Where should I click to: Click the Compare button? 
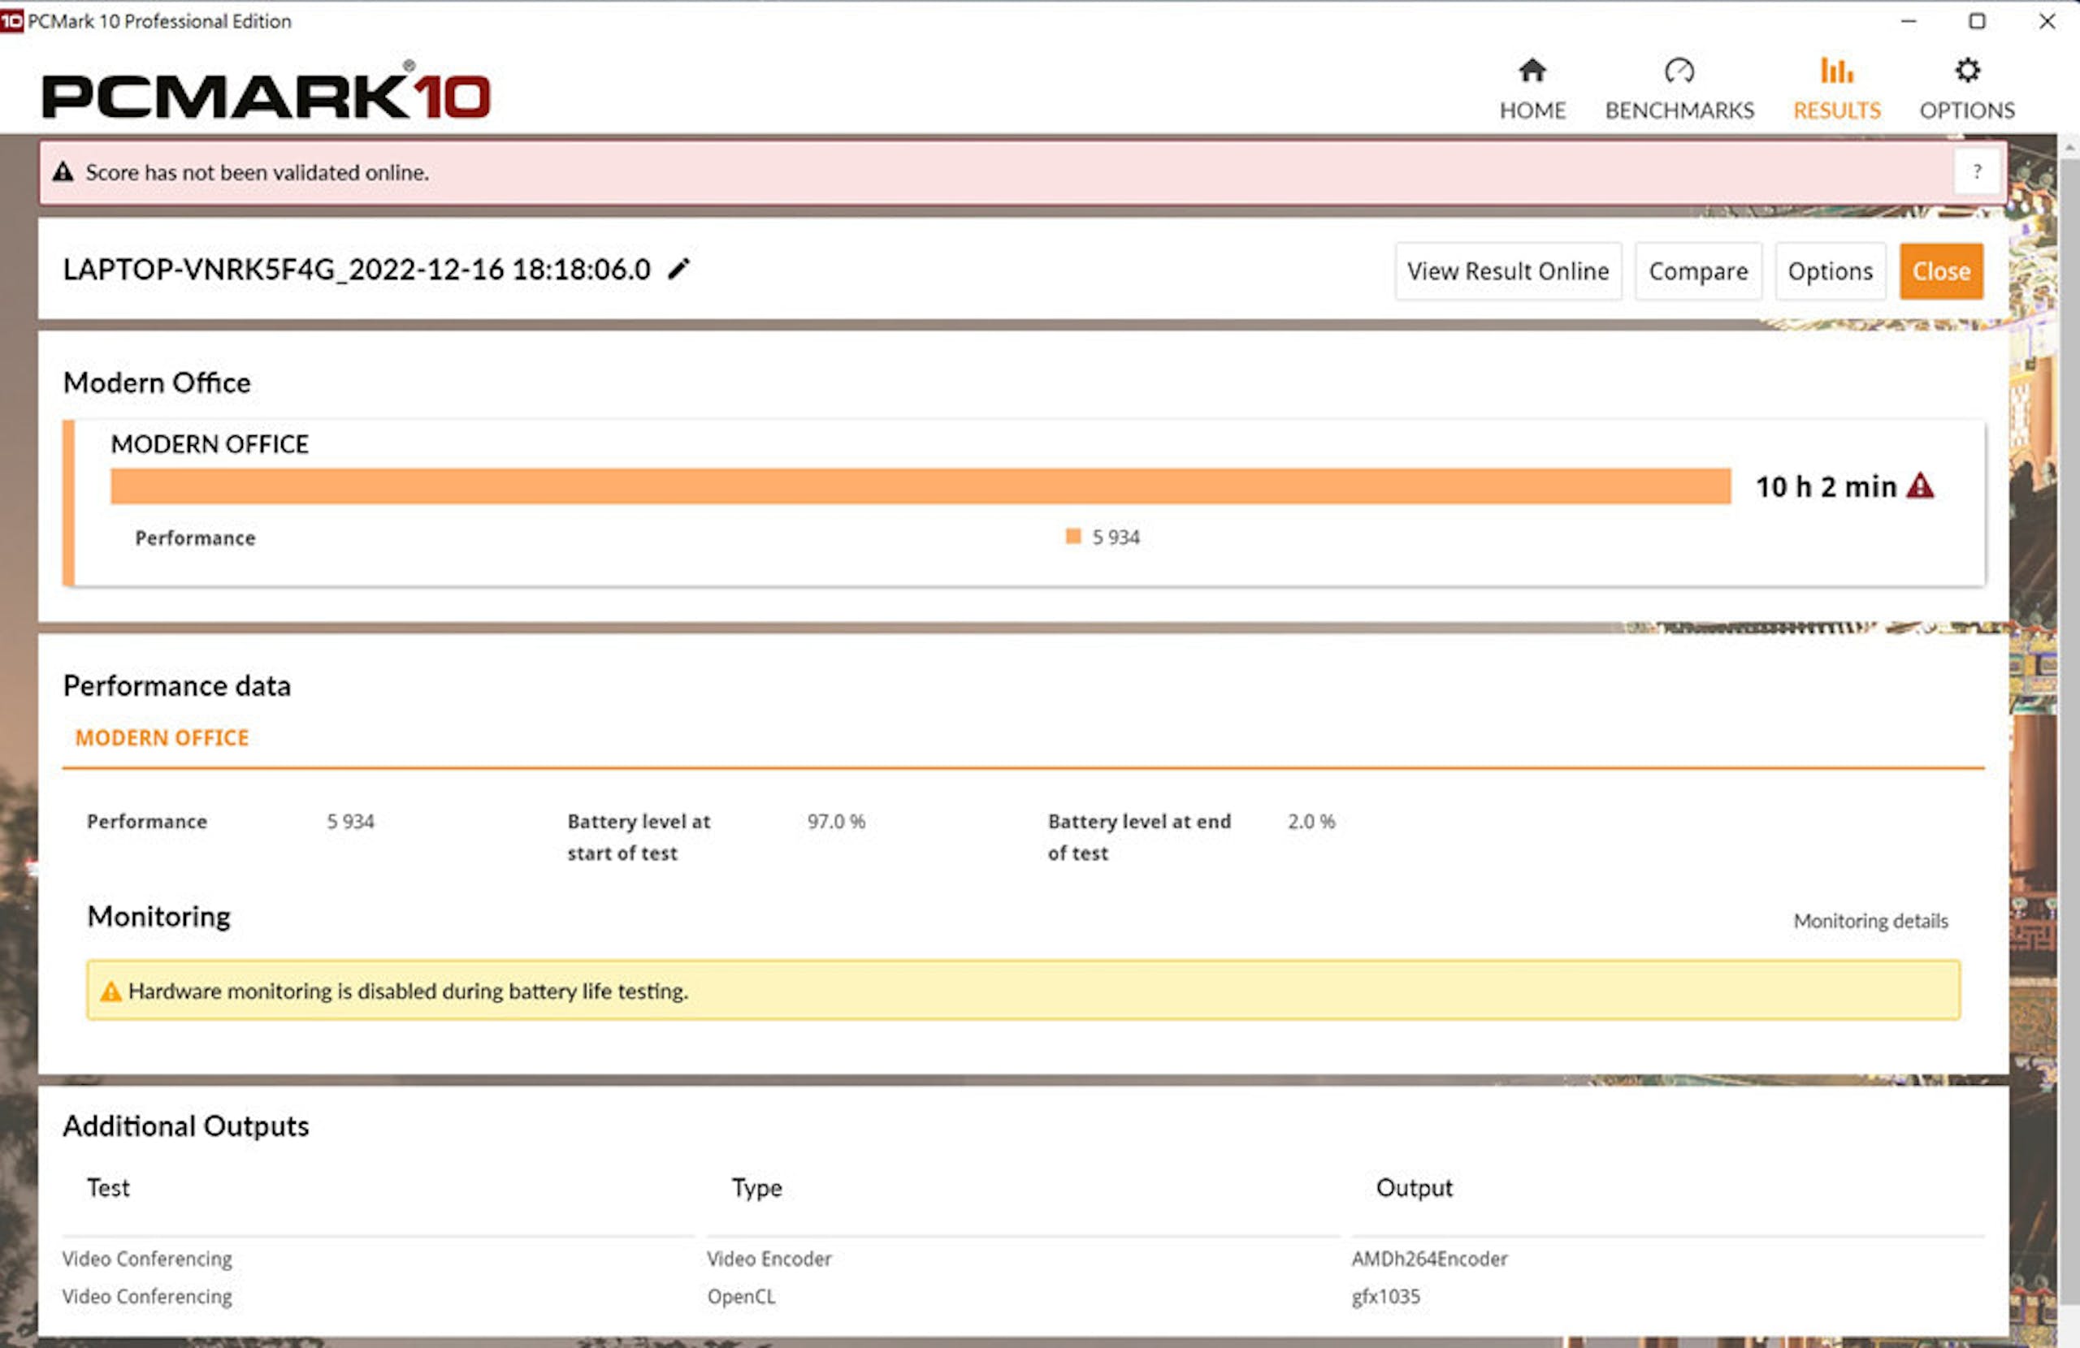coord(1698,272)
